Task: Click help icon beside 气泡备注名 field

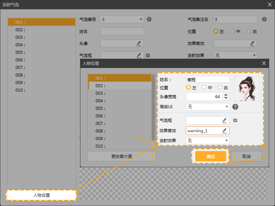Action: (264, 19)
